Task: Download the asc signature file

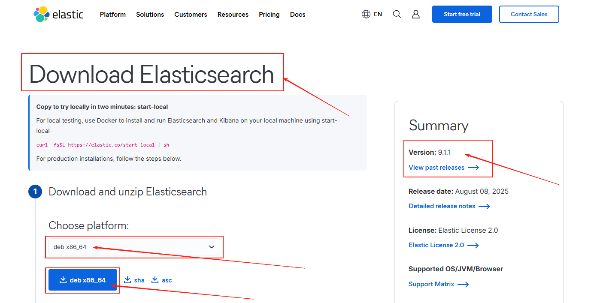Action: pos(162,280)
